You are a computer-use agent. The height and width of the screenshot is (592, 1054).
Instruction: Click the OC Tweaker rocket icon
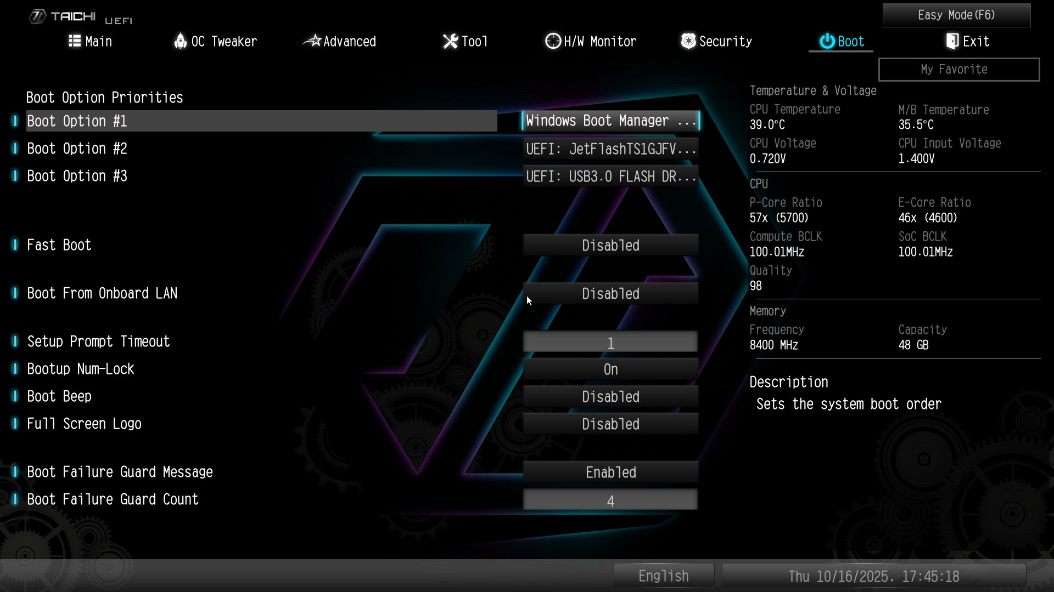[180, 41]
